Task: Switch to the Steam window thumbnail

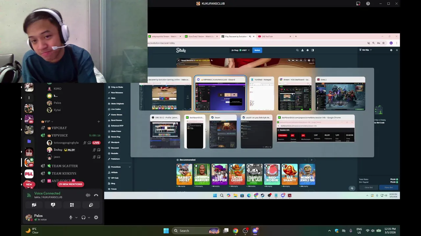Action: point(223,132)
